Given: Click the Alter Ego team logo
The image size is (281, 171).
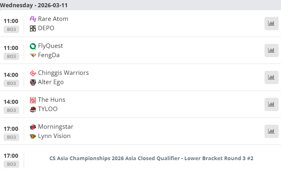Looking at the screenshot, I should (33, 82).
